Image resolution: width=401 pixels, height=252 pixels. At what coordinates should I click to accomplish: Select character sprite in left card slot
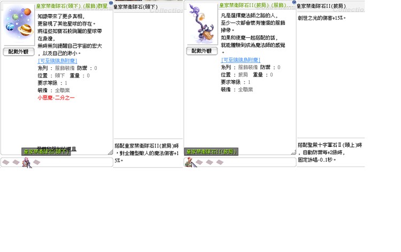click(27, 163)
